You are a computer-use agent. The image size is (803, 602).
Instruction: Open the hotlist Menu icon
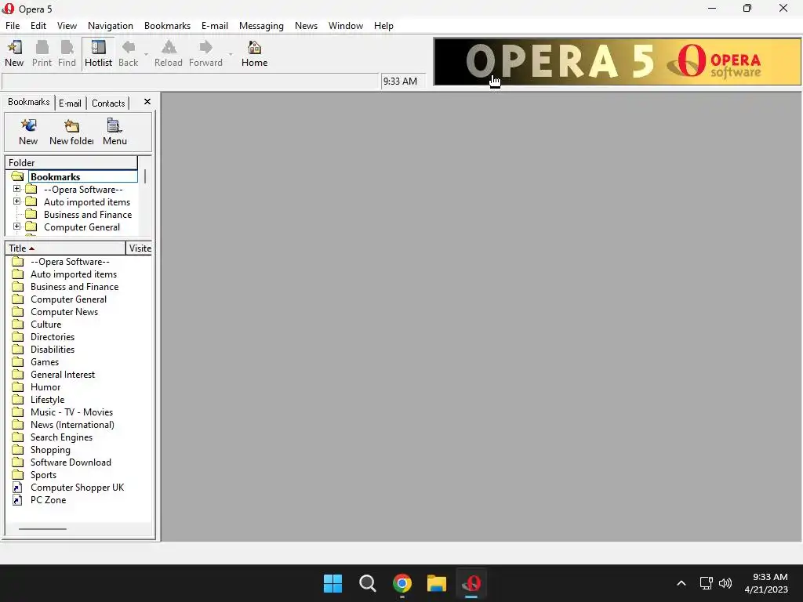point(114,132)
